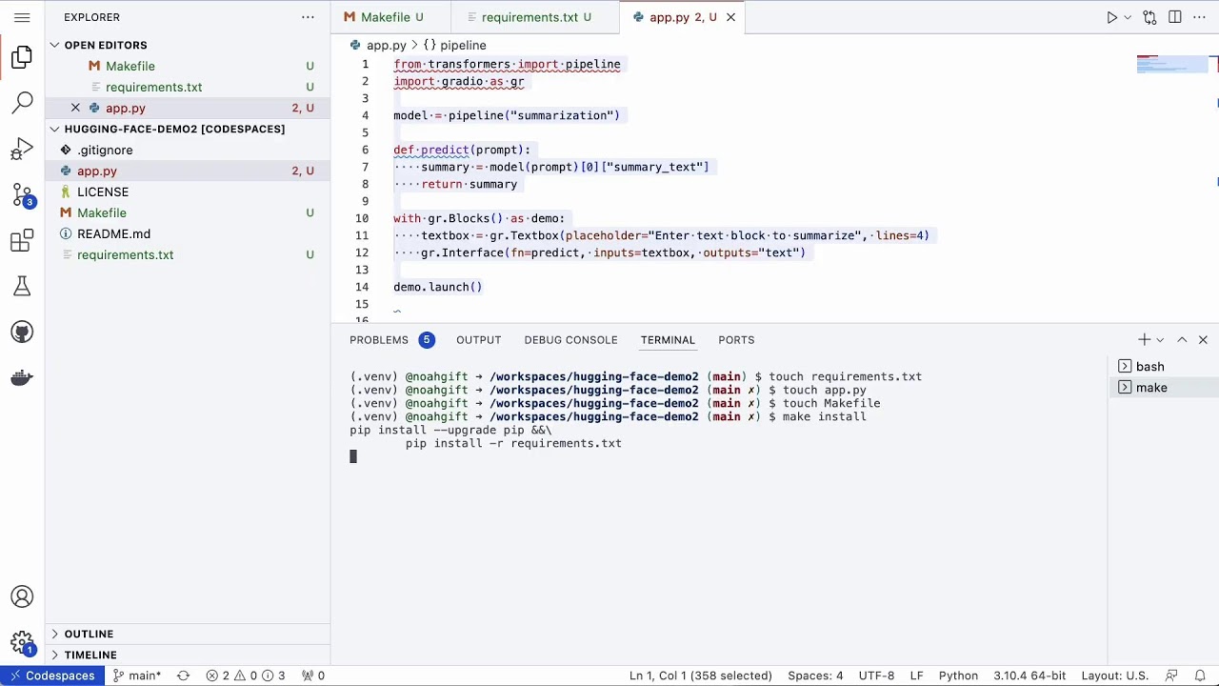Change encoding via UTF-8 indicator
This screenshot has height=686, width=1219.
pos(876,676)
